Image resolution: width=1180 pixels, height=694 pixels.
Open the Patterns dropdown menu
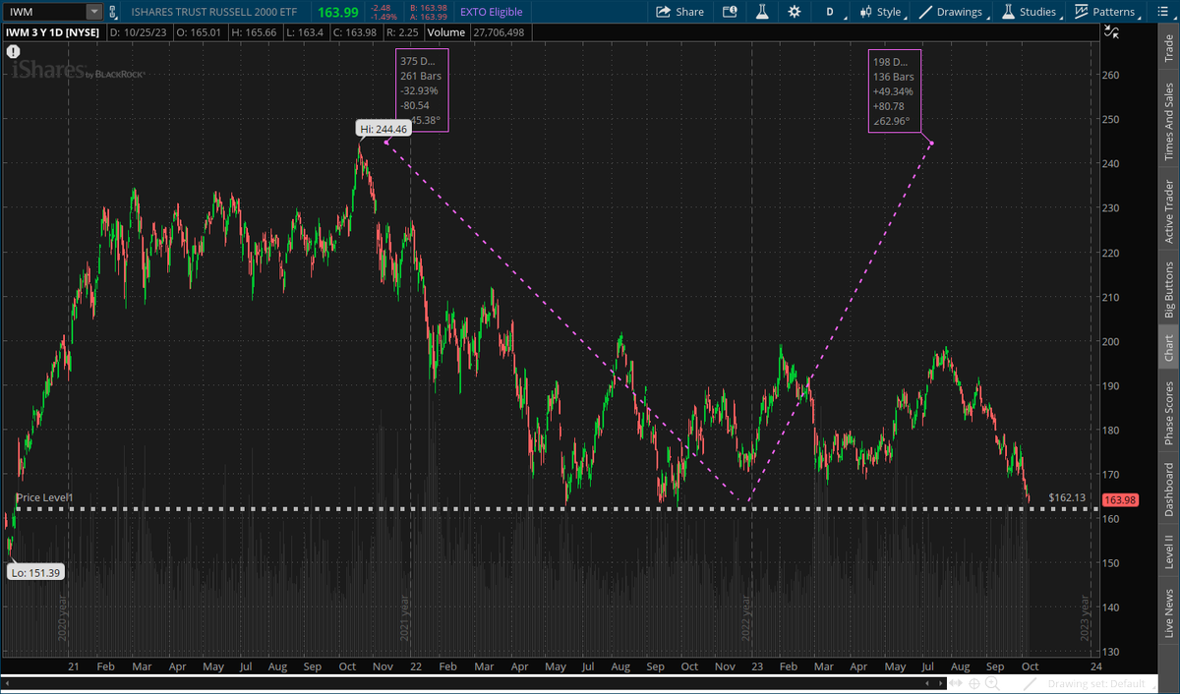(1107, 12)
